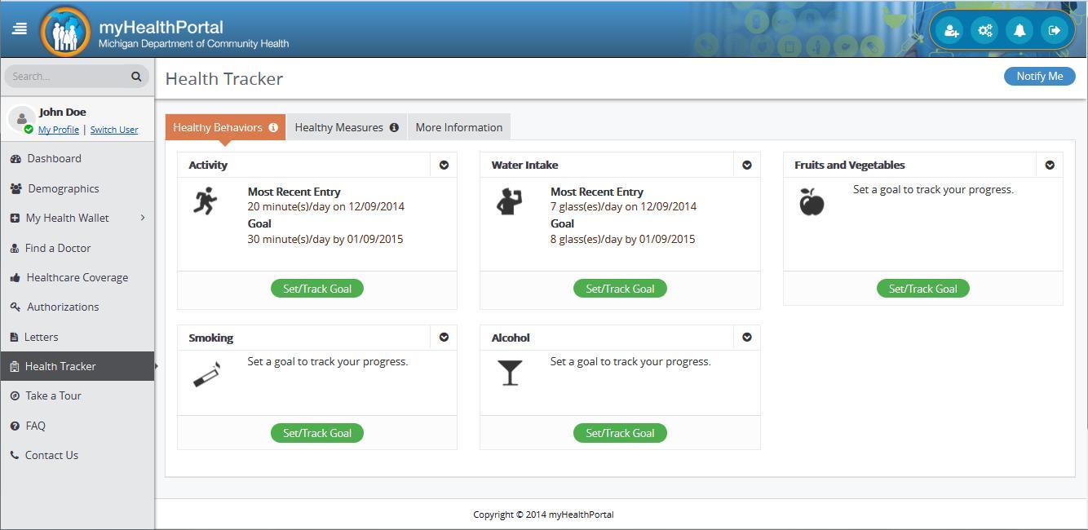Click the Health Tracker page heading

224,79
